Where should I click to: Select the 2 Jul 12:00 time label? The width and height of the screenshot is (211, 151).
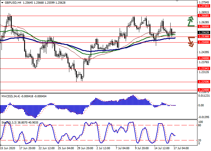(x=103, y=149)
